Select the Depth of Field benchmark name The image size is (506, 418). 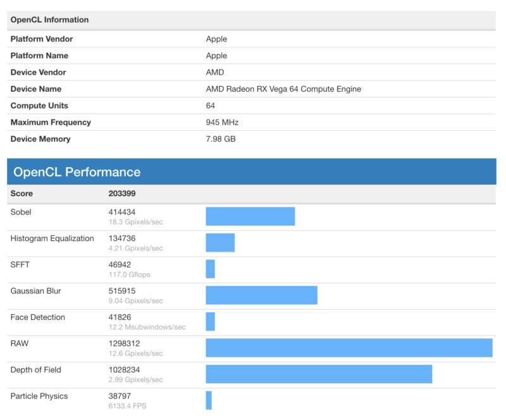36,370
